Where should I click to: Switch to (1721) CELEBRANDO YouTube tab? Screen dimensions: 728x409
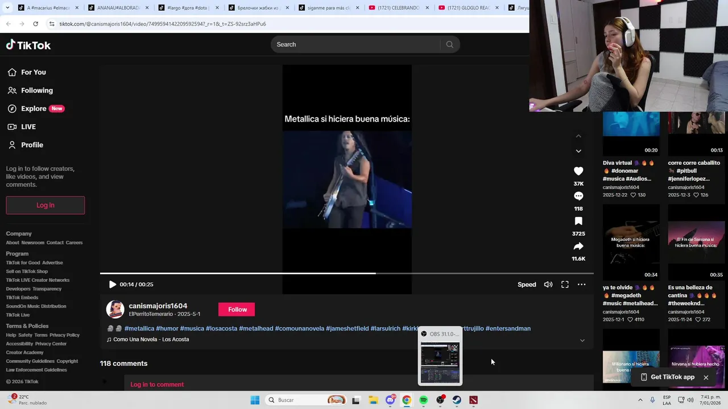tap(398, 8)
